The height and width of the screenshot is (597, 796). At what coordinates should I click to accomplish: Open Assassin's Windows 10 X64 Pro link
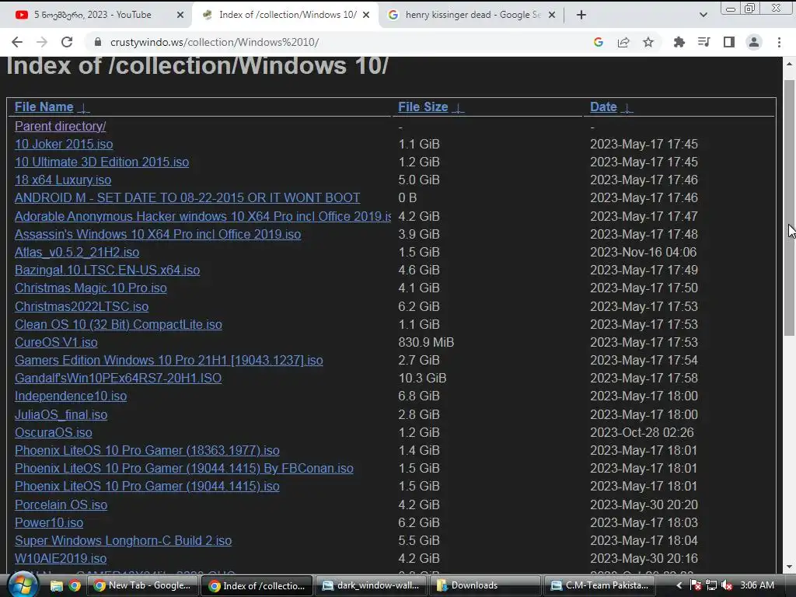[158, 234]
